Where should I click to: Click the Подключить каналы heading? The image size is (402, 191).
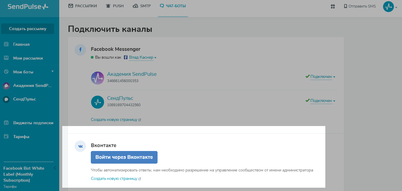(110, 29)
